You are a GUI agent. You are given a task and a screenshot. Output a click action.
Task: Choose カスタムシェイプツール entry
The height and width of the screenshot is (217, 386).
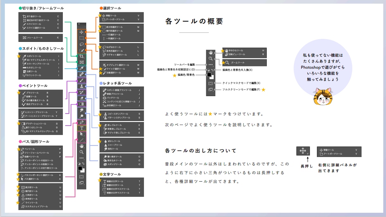point(34,207)
